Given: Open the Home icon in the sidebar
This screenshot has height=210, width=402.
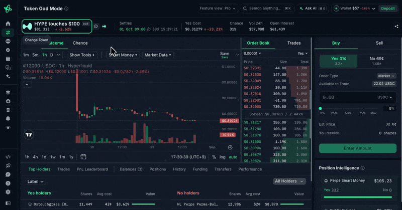Looking at the screenshot, I should pos(8,24).
